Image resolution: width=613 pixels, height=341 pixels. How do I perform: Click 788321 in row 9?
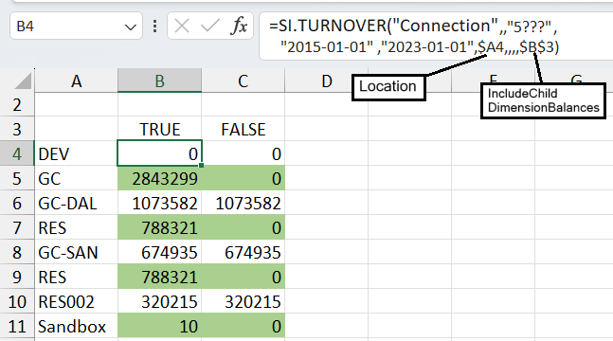pos(159,277)
